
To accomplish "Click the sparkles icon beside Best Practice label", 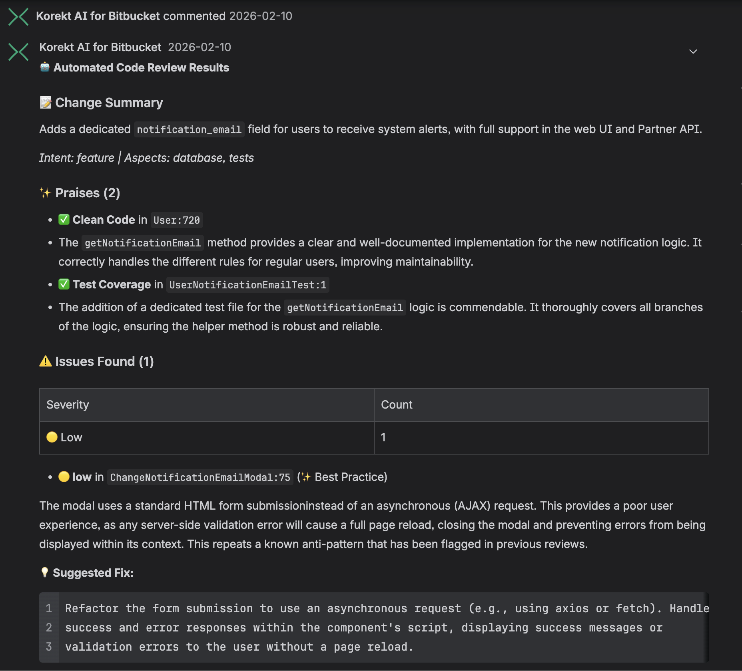I will click(306, 476).
